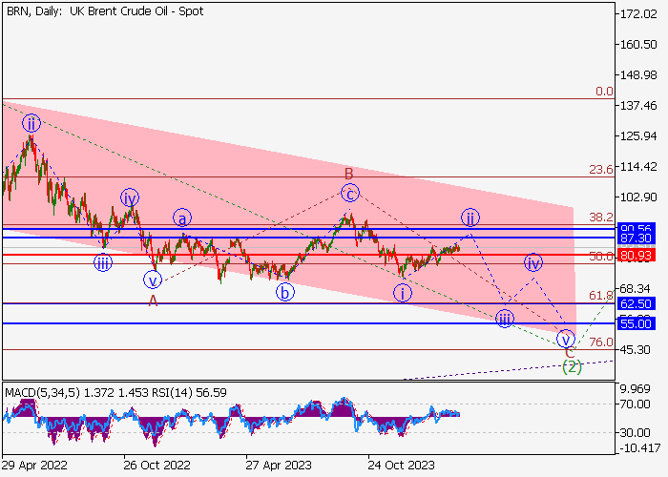Click projected circled v label above red C

pos(566,340)
